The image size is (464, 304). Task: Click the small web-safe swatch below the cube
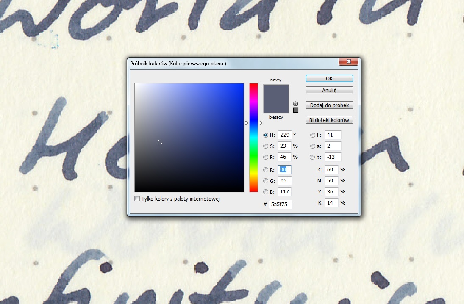coord(295,110)
